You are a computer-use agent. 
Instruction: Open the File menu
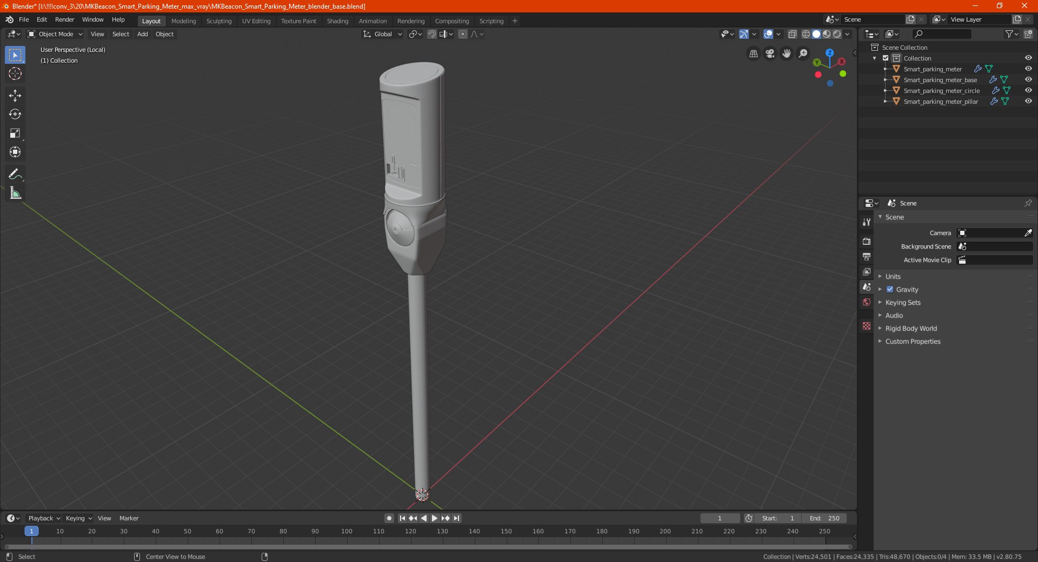(x=24, y=19)
